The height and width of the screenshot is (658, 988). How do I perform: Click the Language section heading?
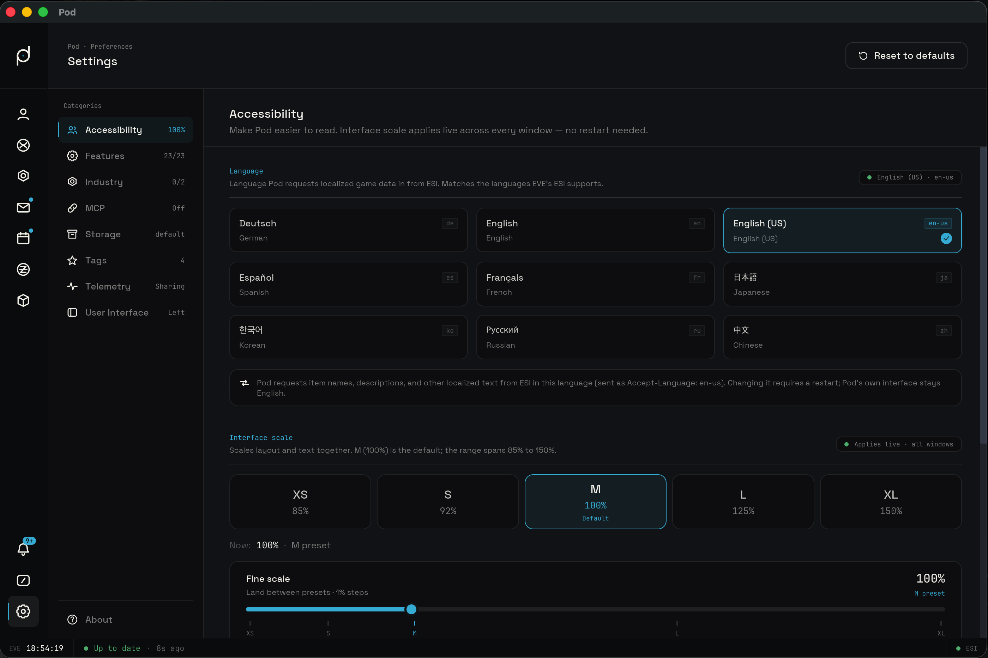pos(246,171)
